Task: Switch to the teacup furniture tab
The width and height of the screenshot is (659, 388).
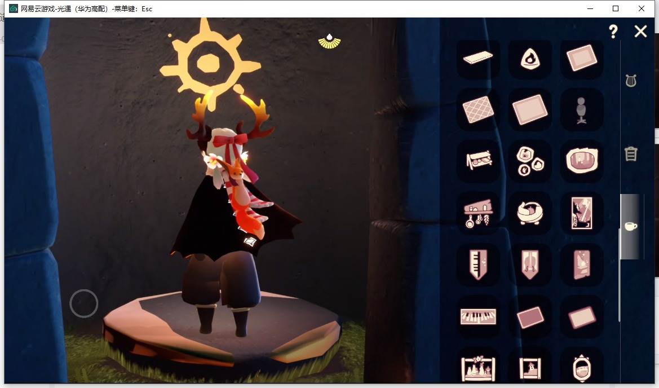Action: [x=631, y=226]
